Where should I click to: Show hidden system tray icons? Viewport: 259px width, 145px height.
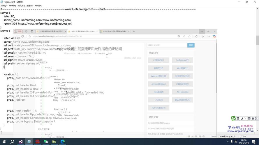coord(228,142)
